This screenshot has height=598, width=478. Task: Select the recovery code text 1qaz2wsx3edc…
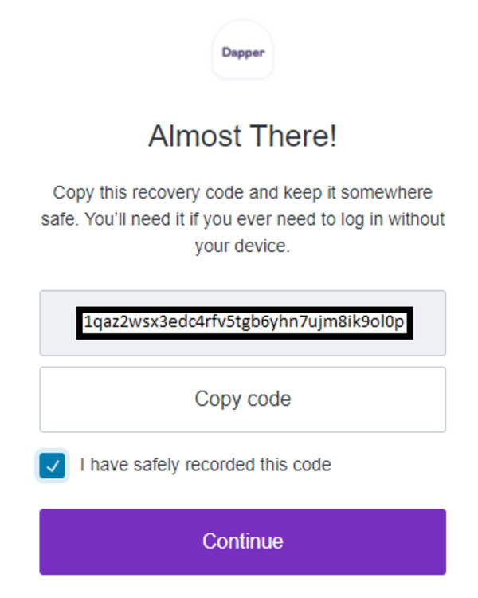click(244, 322)
